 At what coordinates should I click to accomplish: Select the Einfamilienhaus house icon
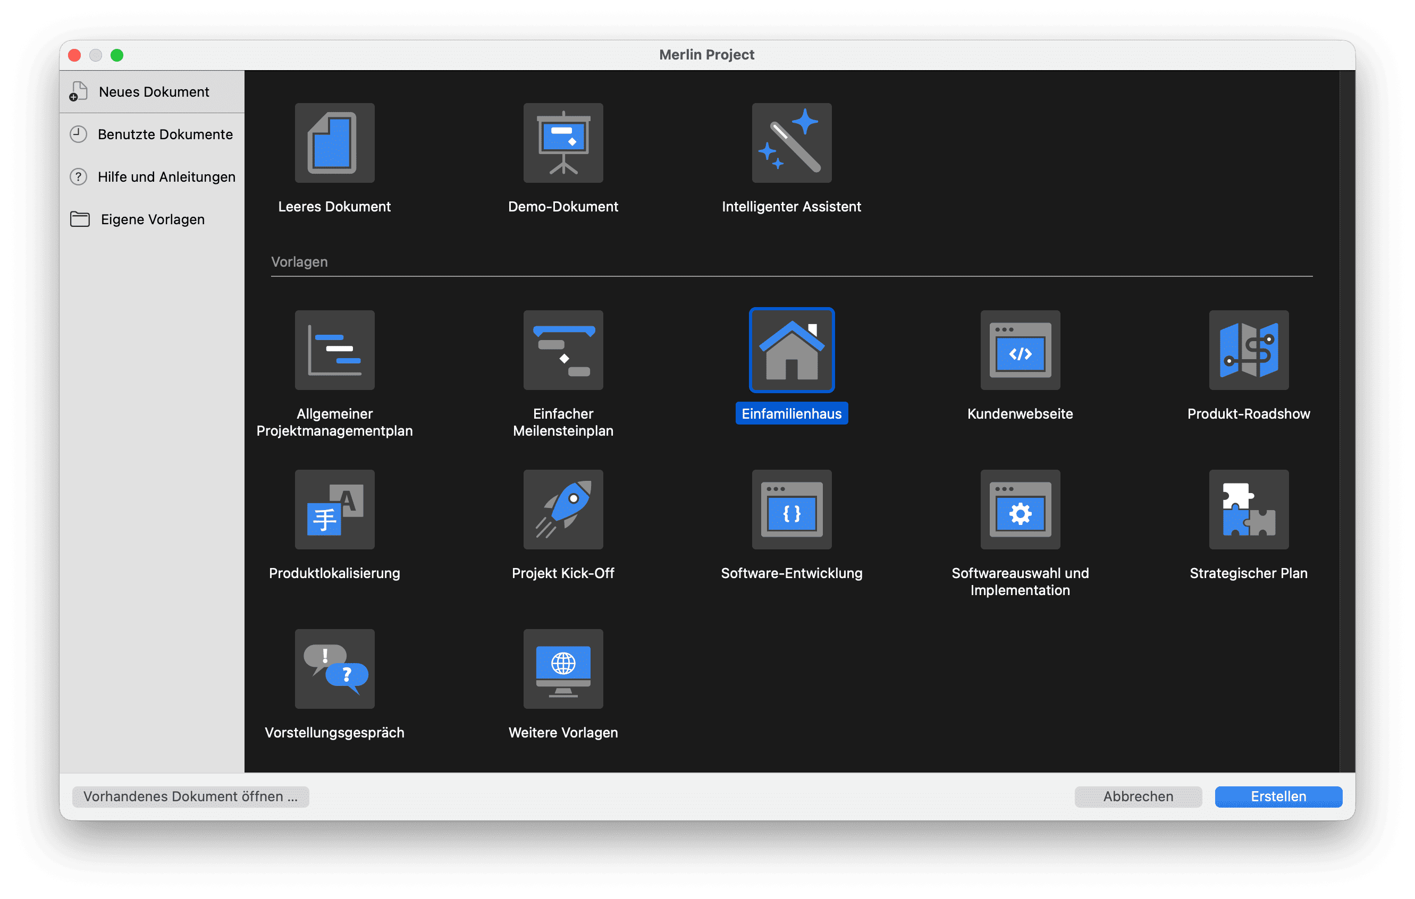point(791,350)
